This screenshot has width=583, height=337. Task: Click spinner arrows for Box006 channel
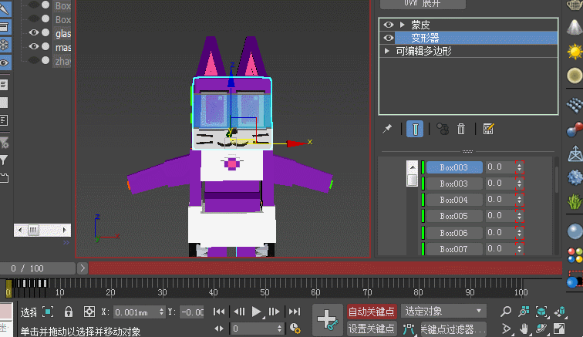point(520,233)
